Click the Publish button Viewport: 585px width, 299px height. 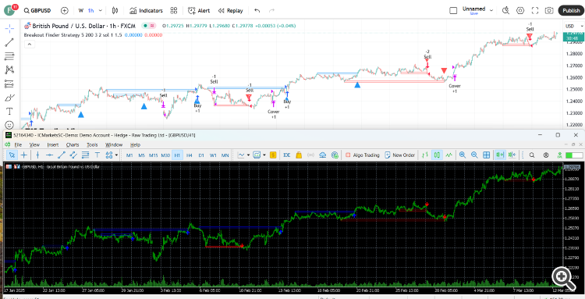point(571,10)
